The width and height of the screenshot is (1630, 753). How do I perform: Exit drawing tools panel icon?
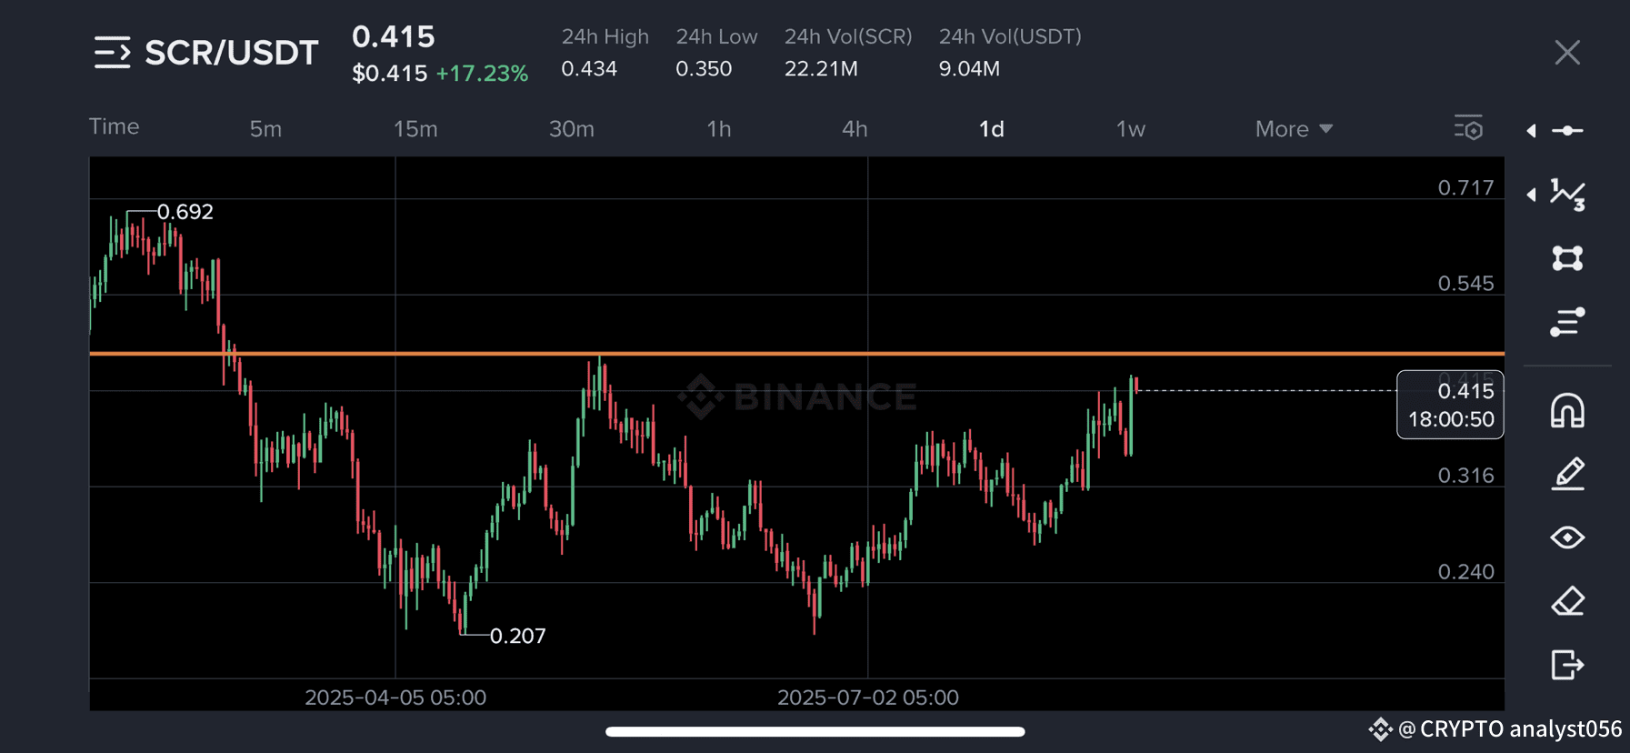[x=1567, y=665]
